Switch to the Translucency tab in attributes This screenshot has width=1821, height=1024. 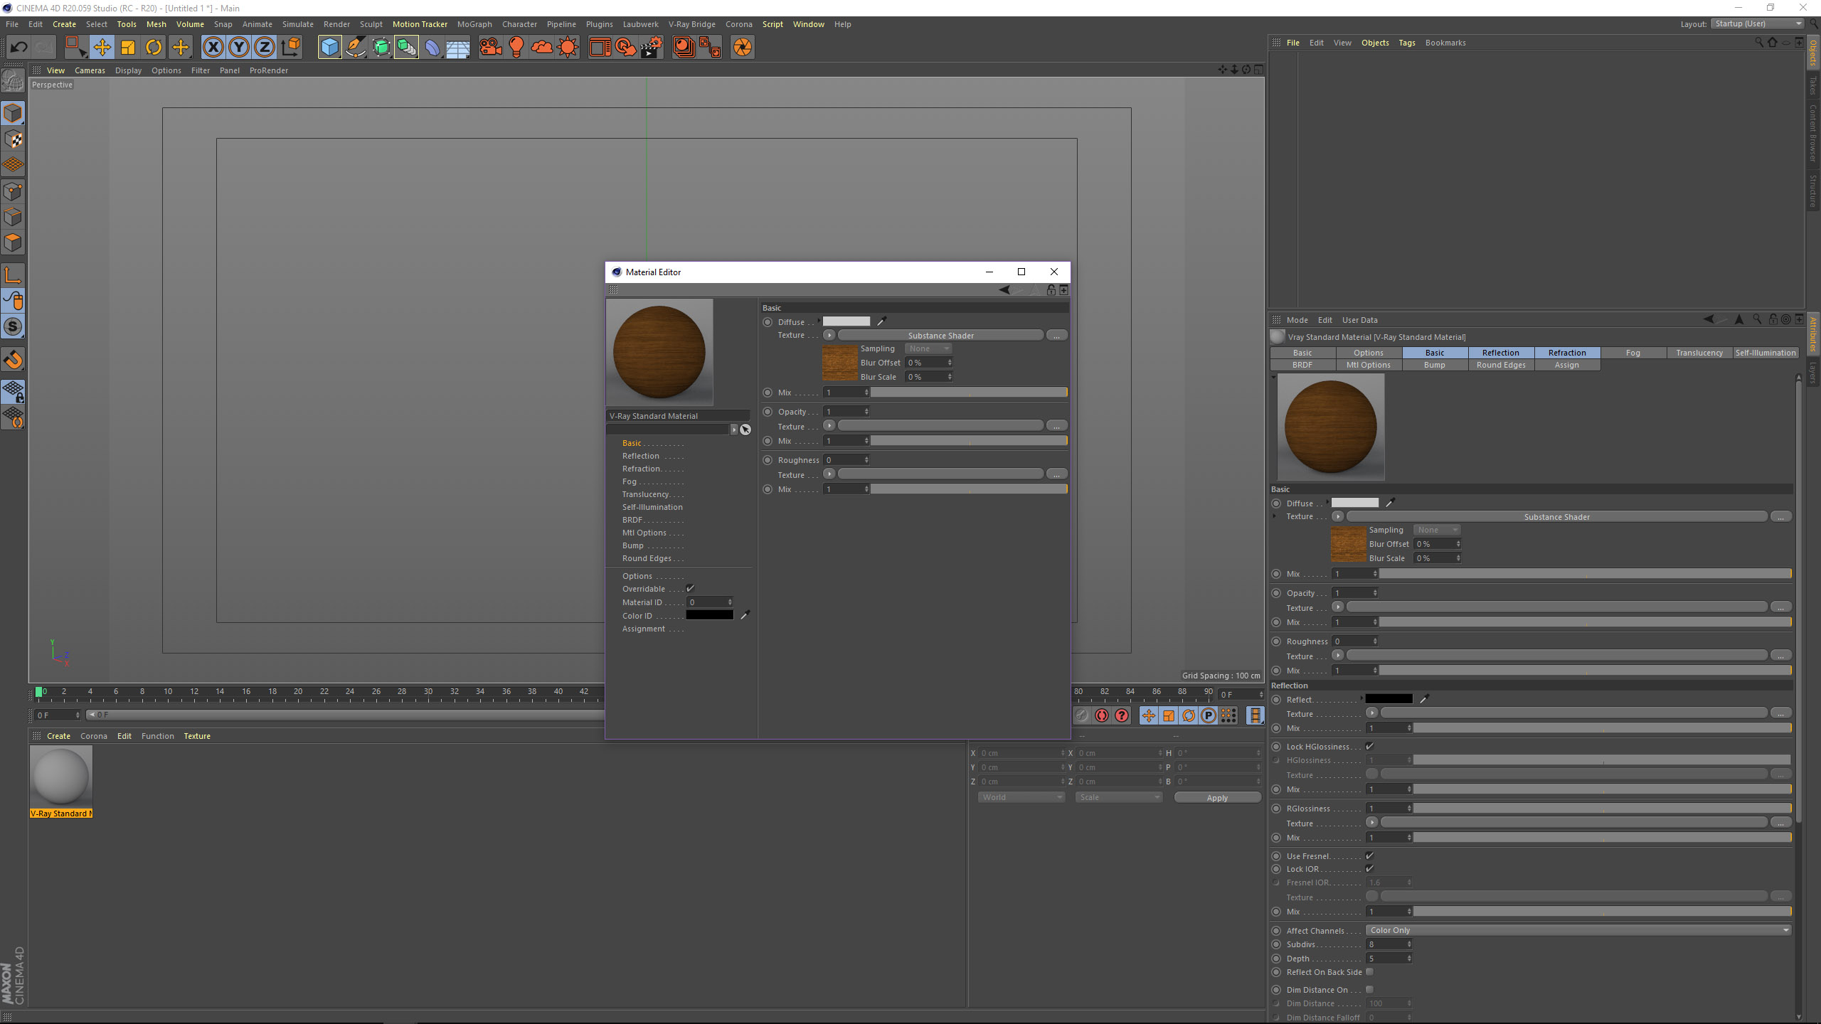point(1699,353)
